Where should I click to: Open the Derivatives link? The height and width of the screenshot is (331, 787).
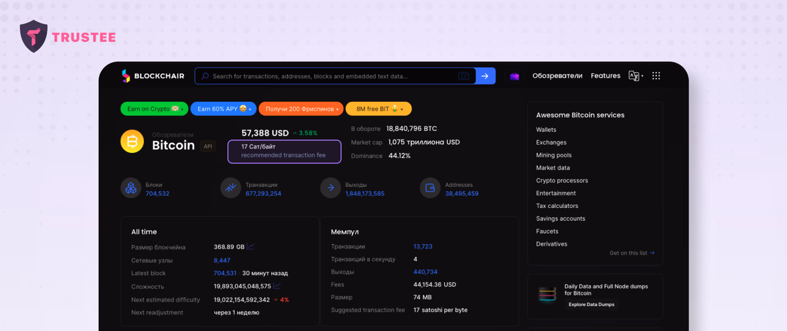tap(552, 244)
